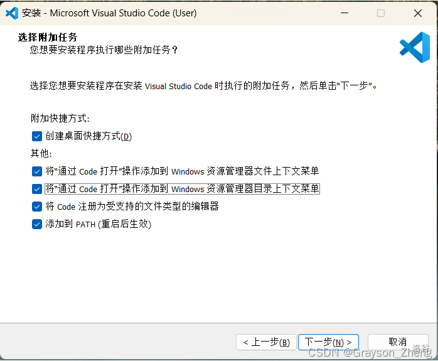438x361 pixels.
Task: Minimize the installer window
Action: click(x=345, y=13)
